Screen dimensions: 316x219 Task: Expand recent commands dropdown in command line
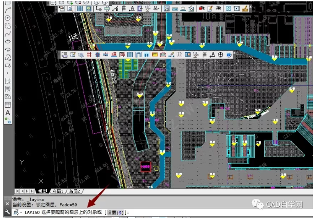pyautogui.click(x=21, y=213)
